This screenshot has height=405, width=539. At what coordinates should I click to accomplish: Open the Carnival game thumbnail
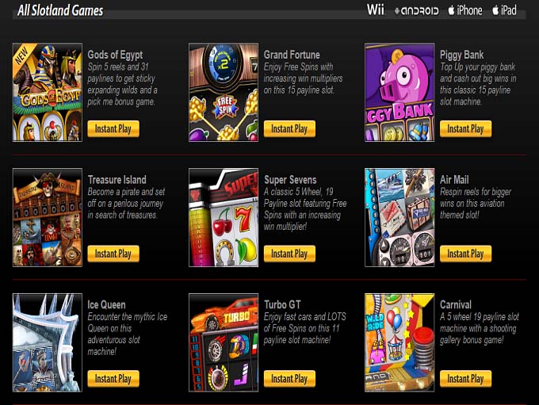pyautogui.click(x=399, y=342)
